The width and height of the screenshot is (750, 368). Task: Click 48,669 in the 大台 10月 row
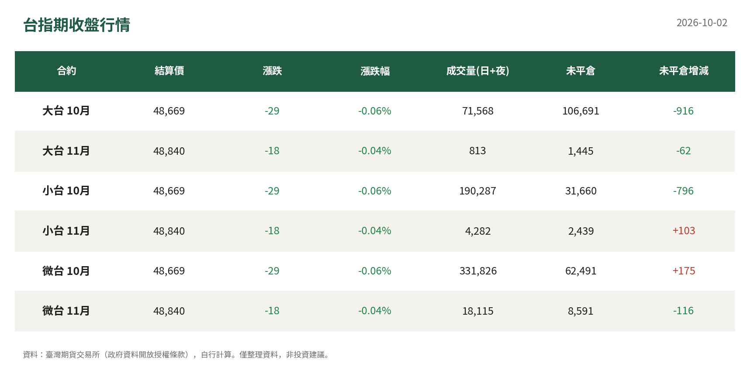click(x=169, y=111)
